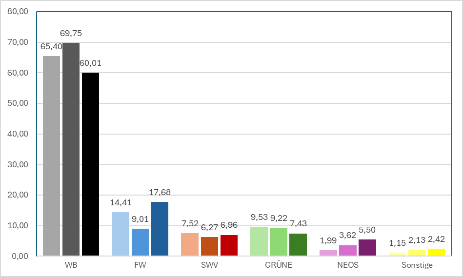The width and height of the screenshot is (463, 277).
Task: Click the WB category axis label
Action: (x=71, y=265)
